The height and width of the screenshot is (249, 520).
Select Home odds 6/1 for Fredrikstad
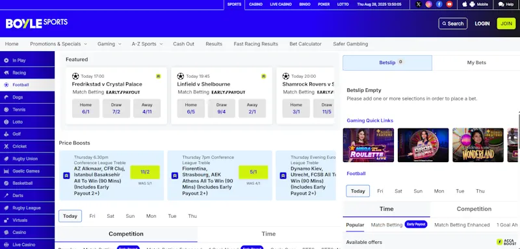click(86, 108)
